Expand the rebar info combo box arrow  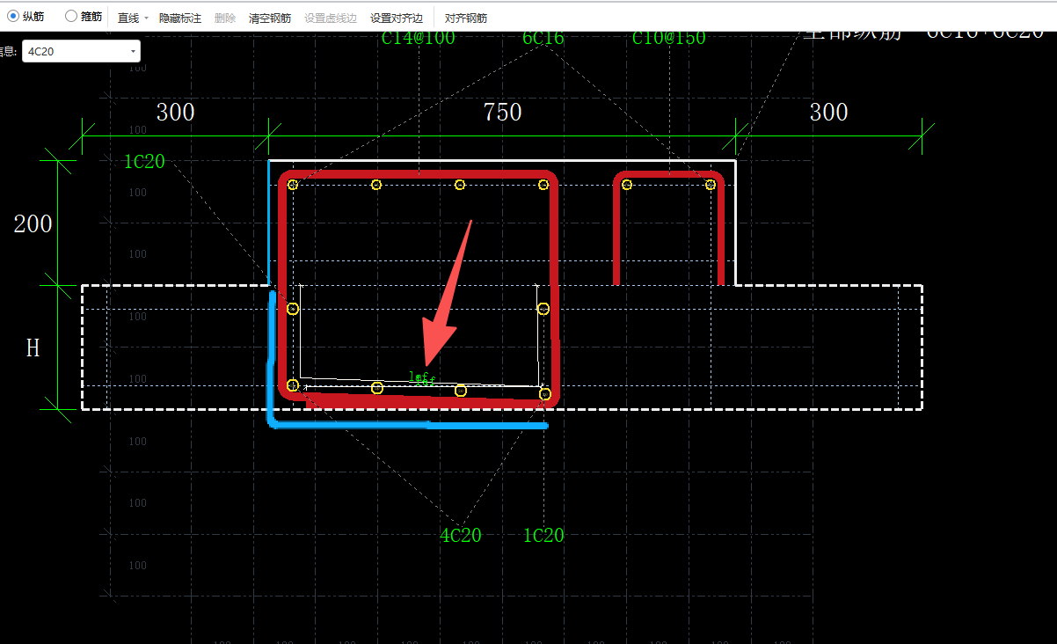133,51
